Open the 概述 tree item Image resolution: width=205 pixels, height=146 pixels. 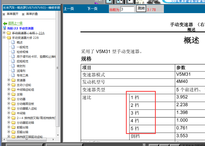click(20, 42)
